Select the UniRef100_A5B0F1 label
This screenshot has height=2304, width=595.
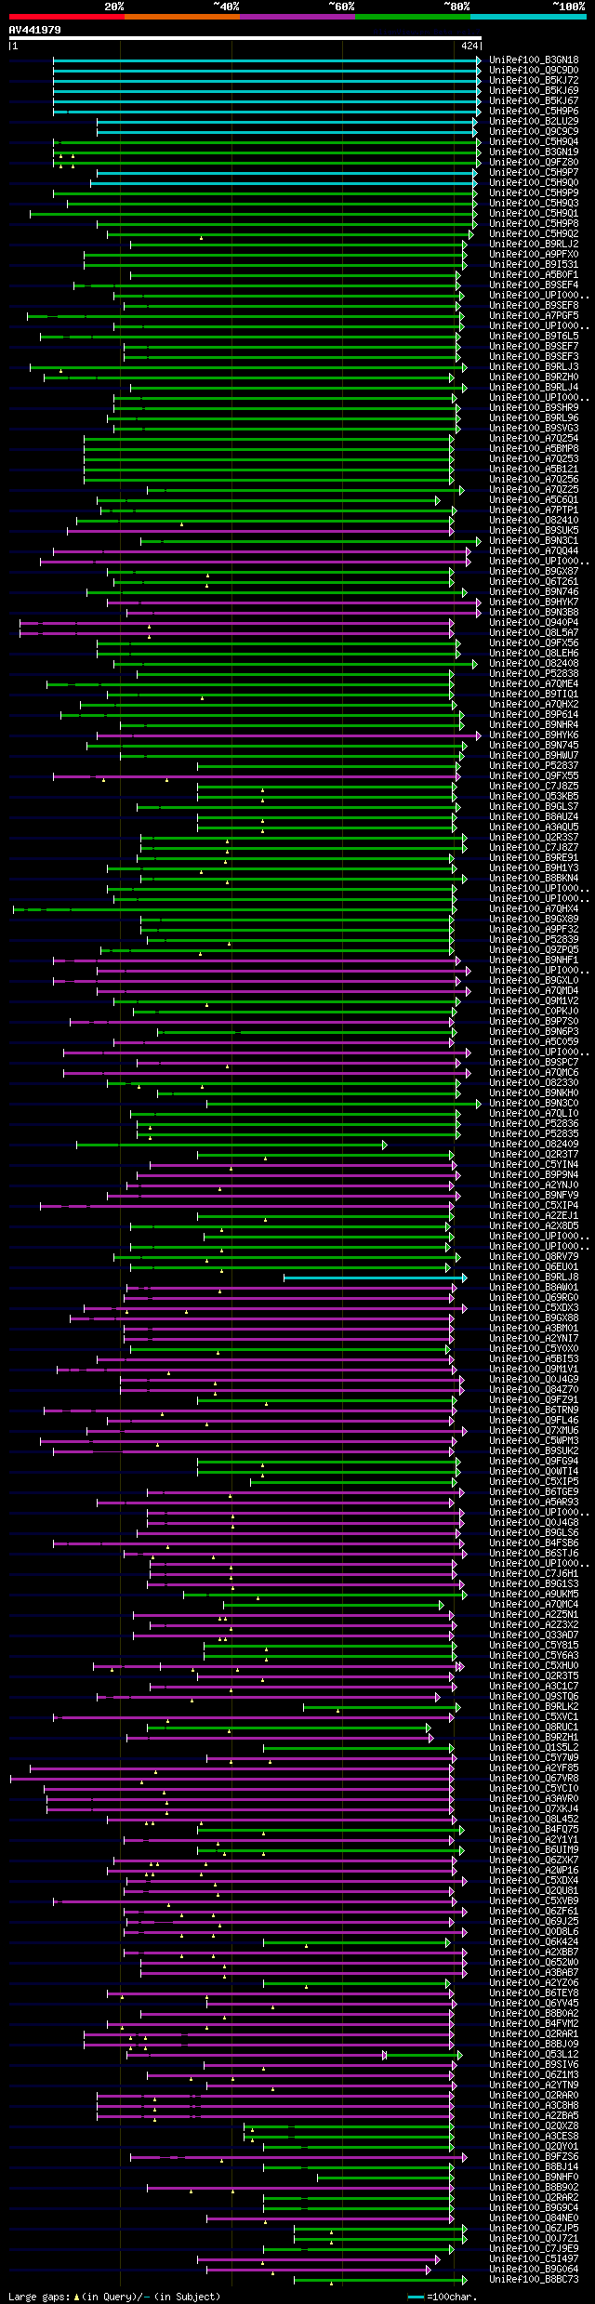[x=534, y=275]
